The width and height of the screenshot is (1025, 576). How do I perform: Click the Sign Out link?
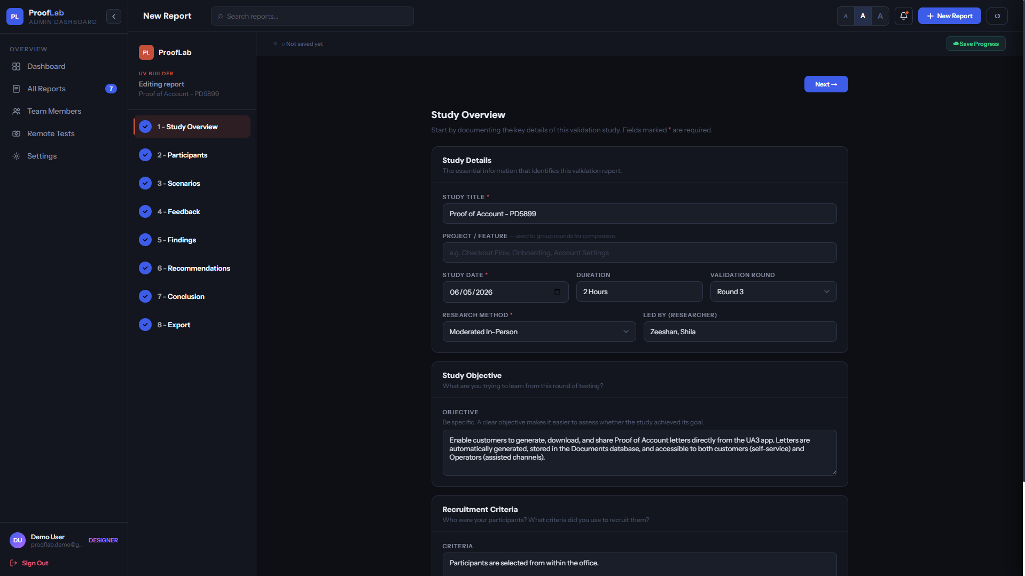[29, 563]
